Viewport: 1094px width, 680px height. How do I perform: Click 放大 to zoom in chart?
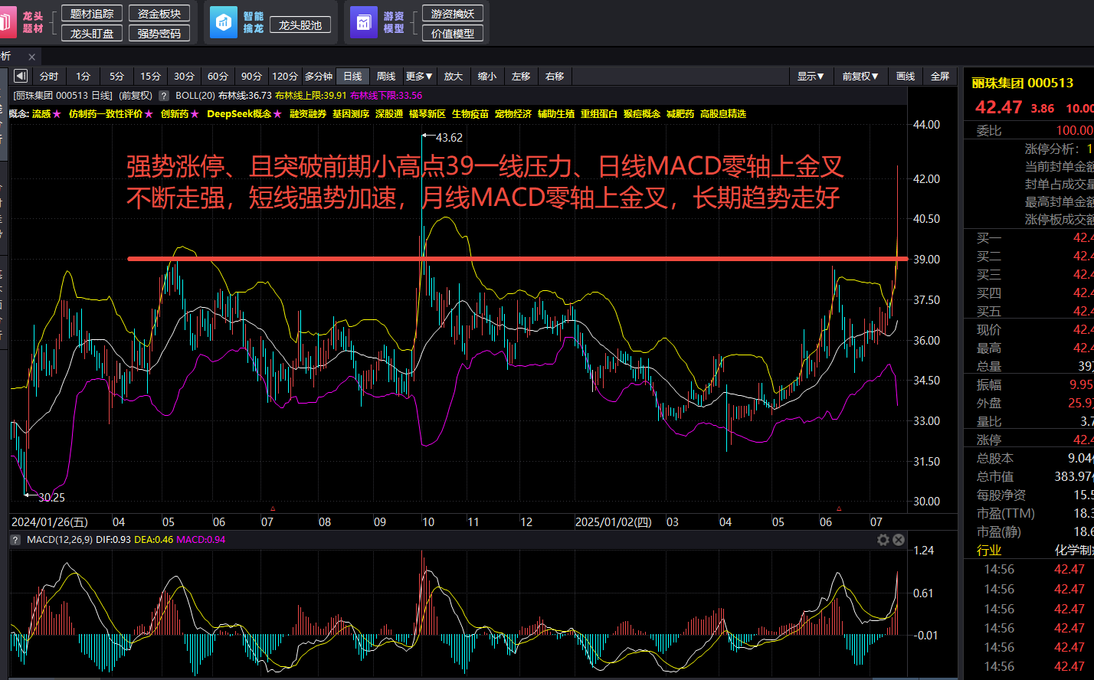coord(454,77)
